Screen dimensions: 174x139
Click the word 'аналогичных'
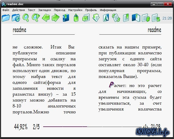[x=62, y=106]
